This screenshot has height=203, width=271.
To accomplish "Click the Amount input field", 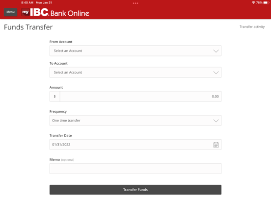I will (x=140, y=96).
